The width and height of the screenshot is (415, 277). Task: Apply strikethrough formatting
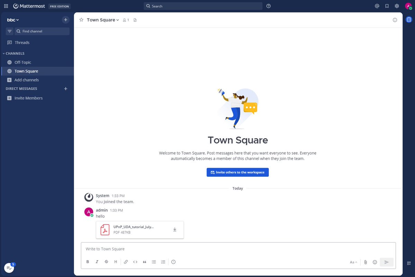pyautogui.click(x=106, y=262)
